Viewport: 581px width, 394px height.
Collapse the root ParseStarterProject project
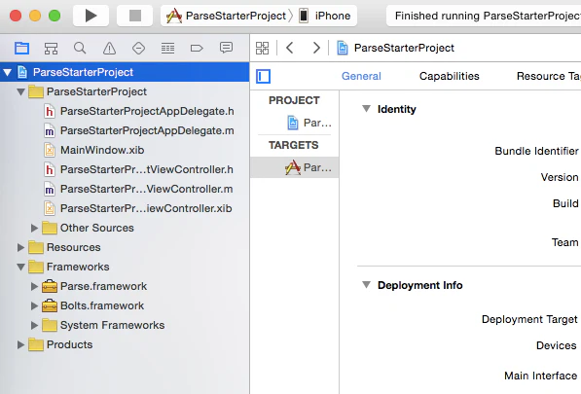[x=8, y=72]
